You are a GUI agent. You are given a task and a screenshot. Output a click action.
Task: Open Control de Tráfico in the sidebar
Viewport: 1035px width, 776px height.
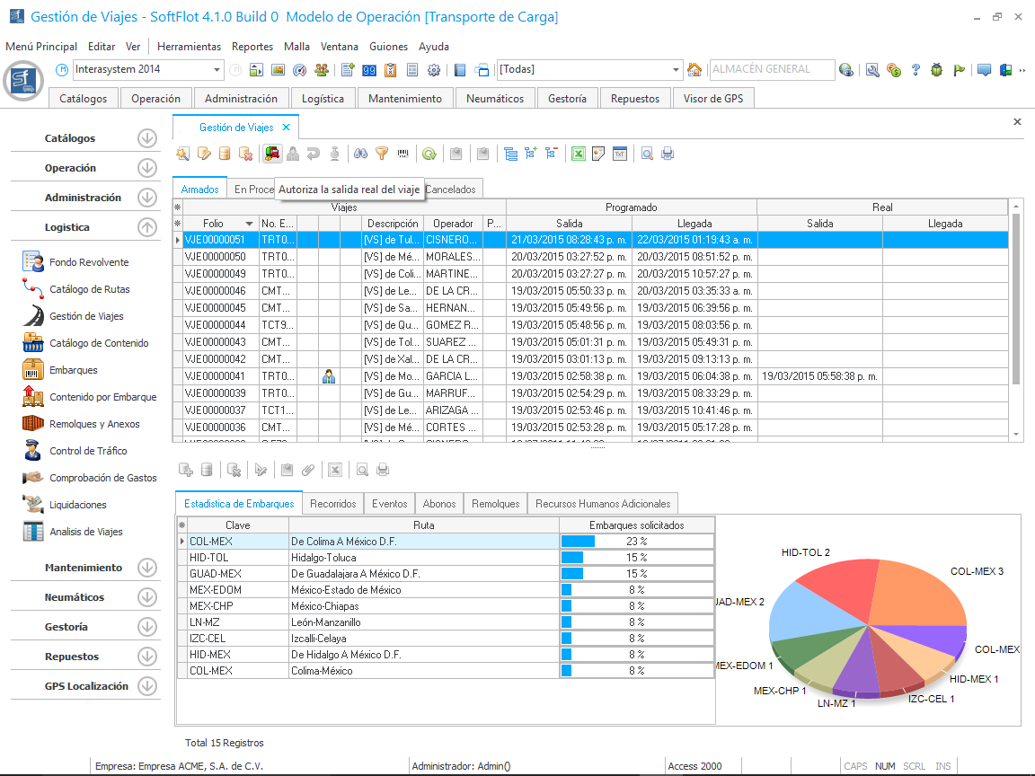click(x=88, y=451)
